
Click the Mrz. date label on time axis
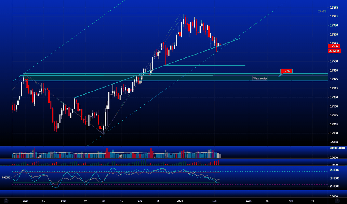point(249,201)
